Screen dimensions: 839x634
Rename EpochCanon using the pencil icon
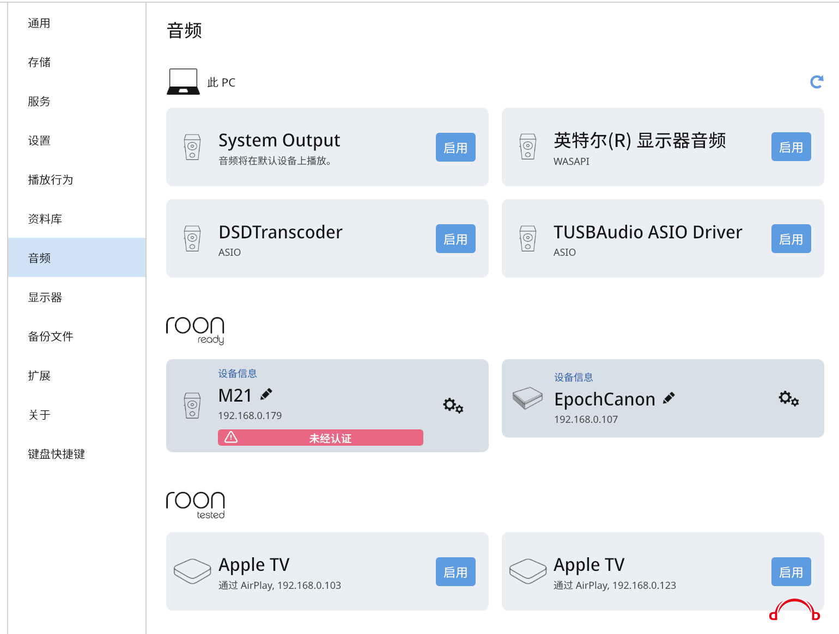[669, 398]
